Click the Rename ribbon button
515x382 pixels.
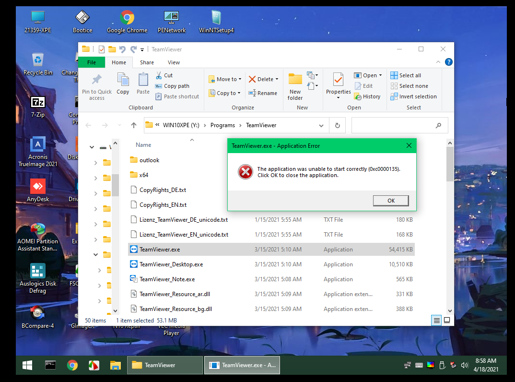[x=263, y=93]
